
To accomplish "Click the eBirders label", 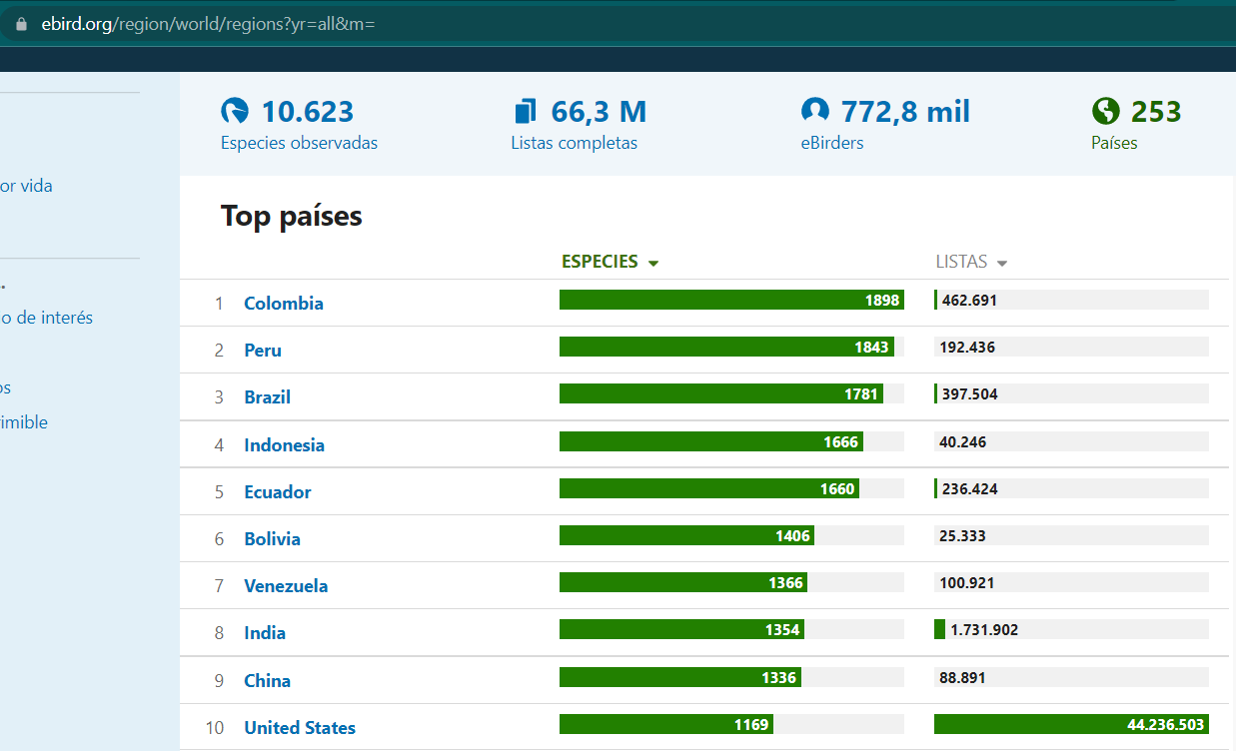I will point(831,143).
